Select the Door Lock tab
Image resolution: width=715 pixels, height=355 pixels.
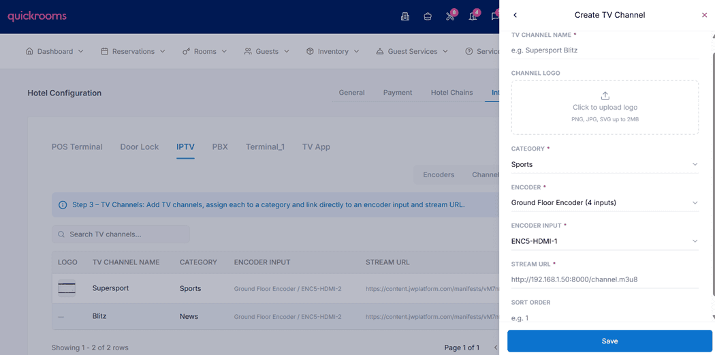coord(140,147)
